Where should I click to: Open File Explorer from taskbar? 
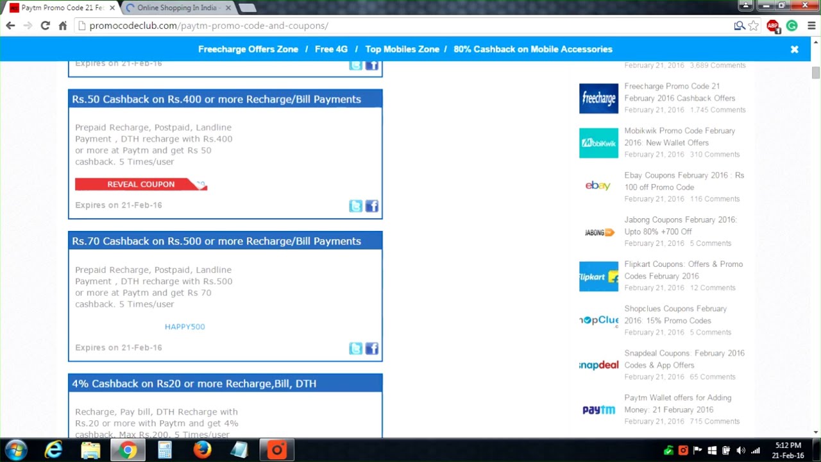90,450
